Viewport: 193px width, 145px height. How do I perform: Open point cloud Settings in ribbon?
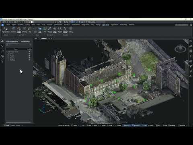71,30
